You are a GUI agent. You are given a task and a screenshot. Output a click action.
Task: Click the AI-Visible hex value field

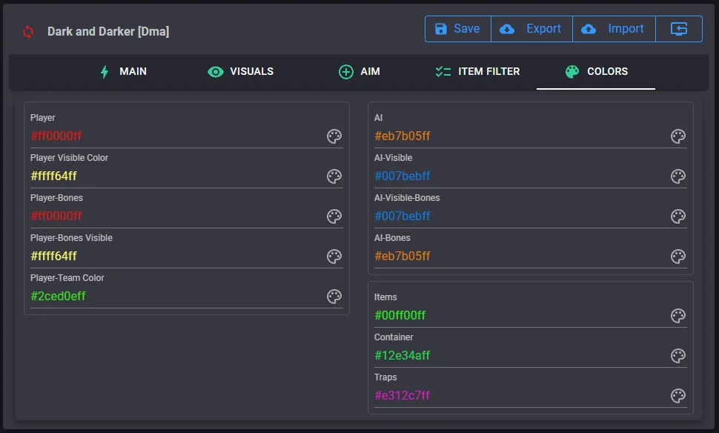pos(519,176)
